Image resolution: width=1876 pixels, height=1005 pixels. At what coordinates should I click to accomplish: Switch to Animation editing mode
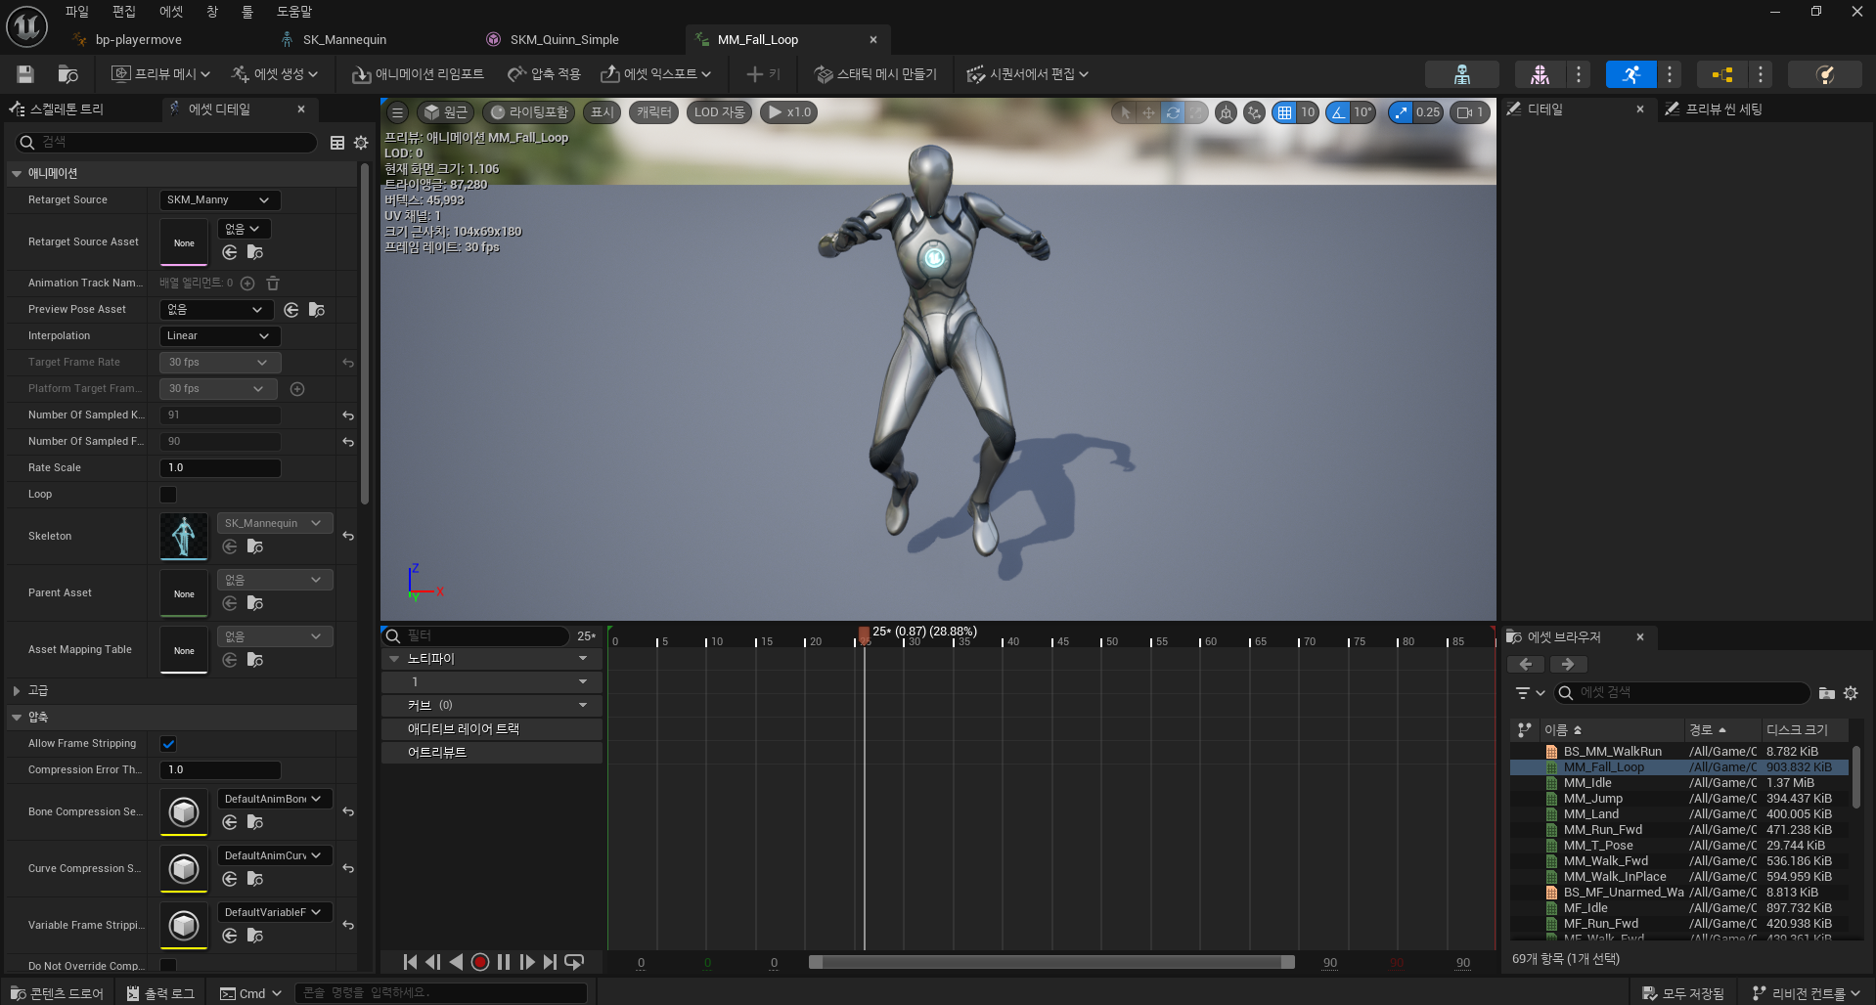tap(1630, 74)
